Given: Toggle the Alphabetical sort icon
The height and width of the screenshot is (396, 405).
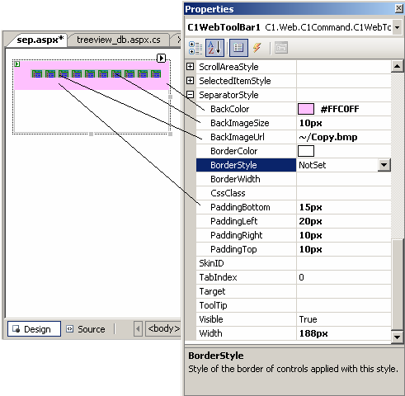Looking at the screenshot, I should click(214, 48).
